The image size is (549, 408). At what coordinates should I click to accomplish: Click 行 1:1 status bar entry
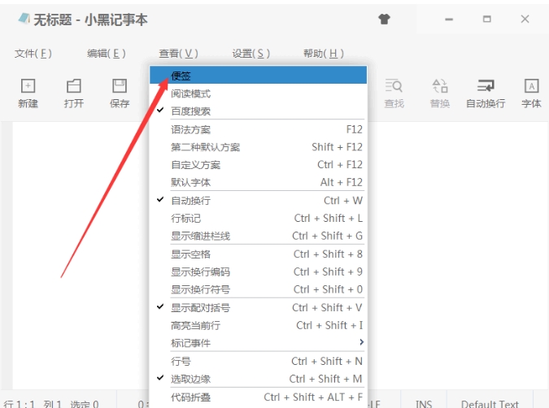click(20, 404)
